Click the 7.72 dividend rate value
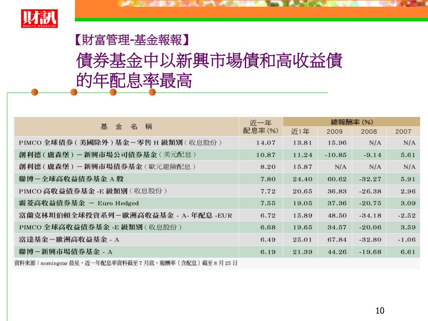The image size is (428, 321). coord(267,191)
